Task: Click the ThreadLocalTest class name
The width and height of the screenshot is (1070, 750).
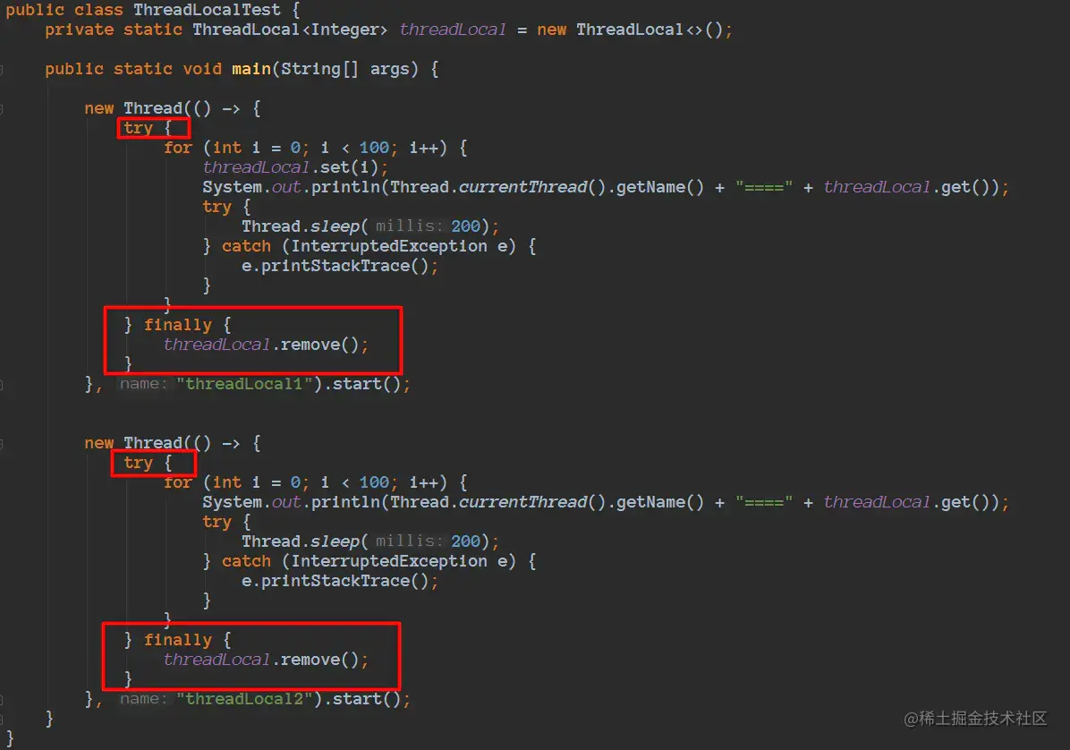Action: pyautogui.click(x=207, y=10)
